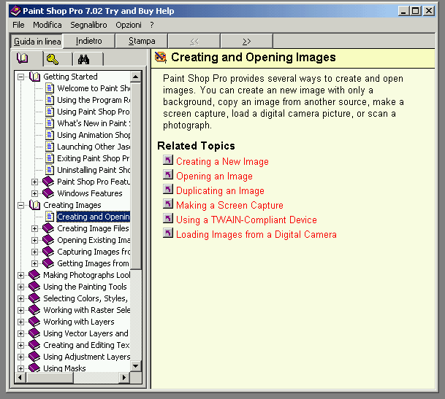Expand the Paint Shop Pro Features node
The width and height of the screenshot is (445, 399).
click(x=34, y=182)
